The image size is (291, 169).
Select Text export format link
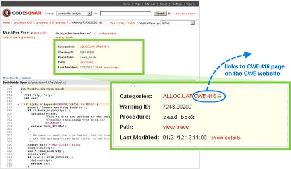point(112,23)
